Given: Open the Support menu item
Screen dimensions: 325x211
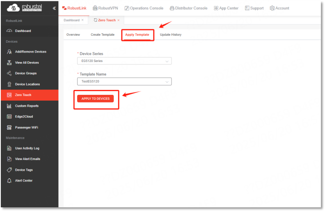Looking at the screenshot, I should pos(254,8).
